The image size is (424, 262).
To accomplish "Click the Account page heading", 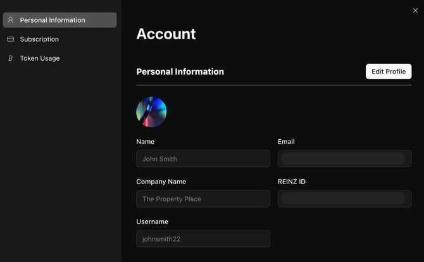I will click(x=166, y=34).
